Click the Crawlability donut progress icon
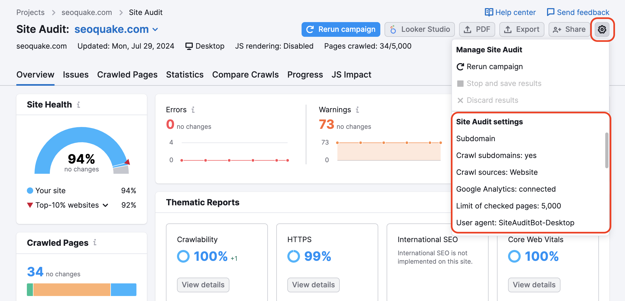This screenshot has height=301, width=625. 183,256
